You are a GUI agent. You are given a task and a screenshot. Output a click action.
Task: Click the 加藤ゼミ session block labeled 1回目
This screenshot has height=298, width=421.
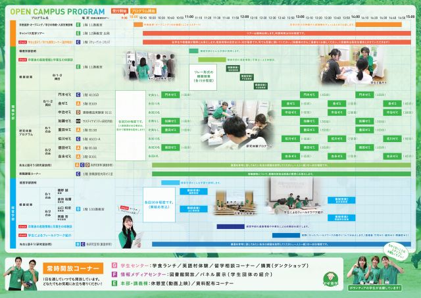170,121
